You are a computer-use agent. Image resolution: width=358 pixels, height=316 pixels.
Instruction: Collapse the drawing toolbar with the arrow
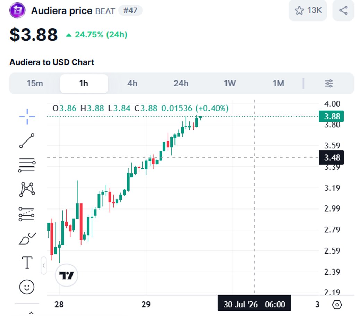click(44, 266)
